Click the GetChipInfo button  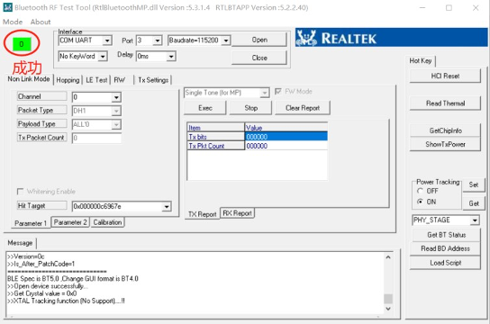445,130
